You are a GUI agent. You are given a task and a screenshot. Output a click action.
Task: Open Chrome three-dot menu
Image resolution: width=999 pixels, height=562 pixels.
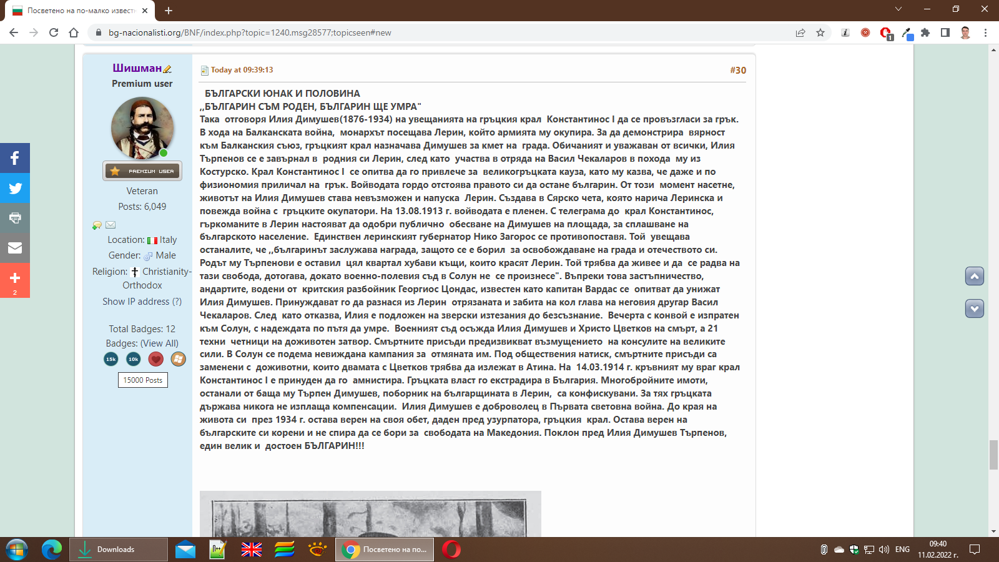pyautogui.click(x=986, y=32)
